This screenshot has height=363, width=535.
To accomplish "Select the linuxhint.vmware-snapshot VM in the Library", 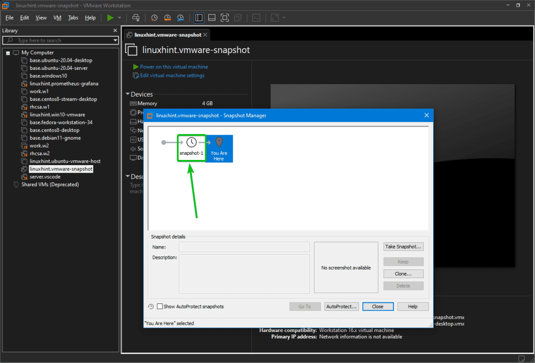I will [61, 168].
